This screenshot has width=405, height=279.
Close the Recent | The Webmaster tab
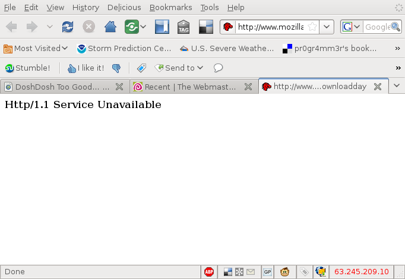(248, 87)
